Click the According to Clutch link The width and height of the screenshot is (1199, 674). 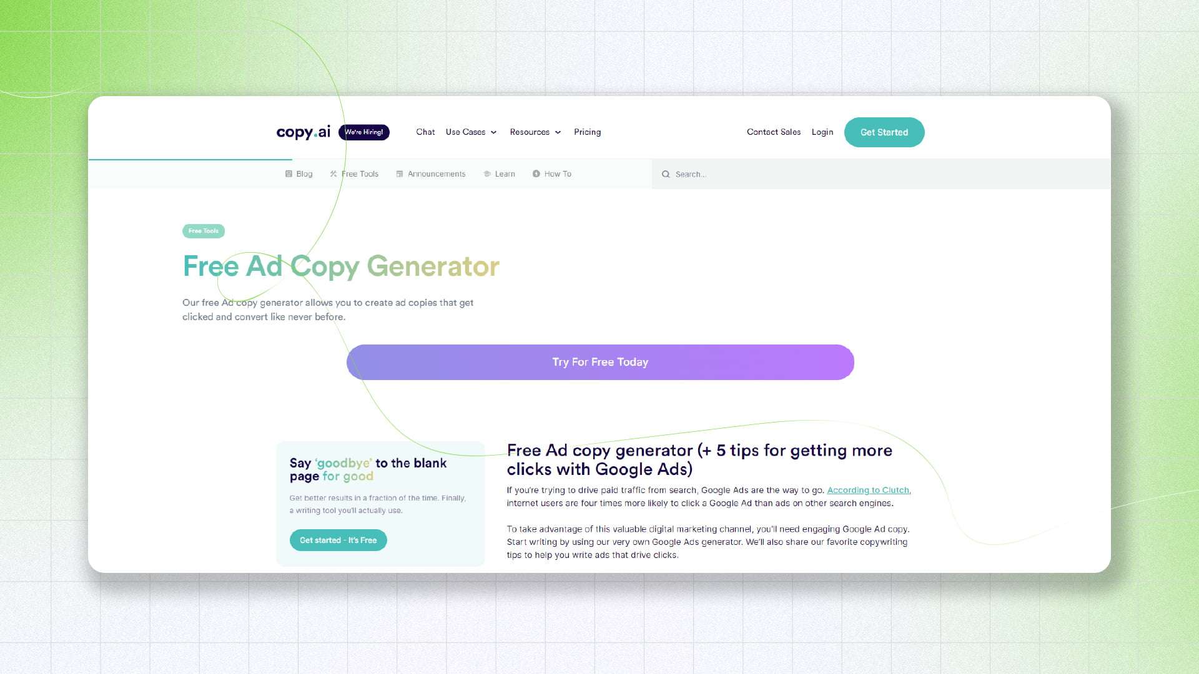pyautogui.click(x=868, y=490)
